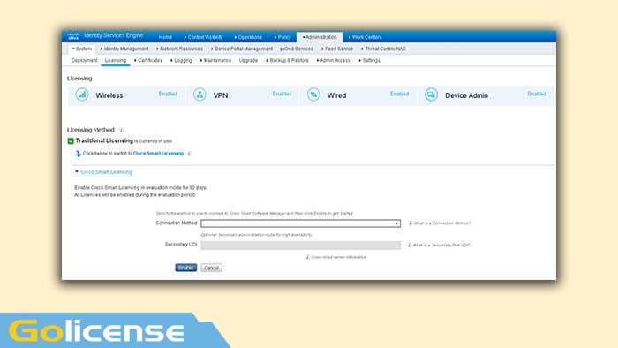Expand the Context Visibility menu

[203, 37]
